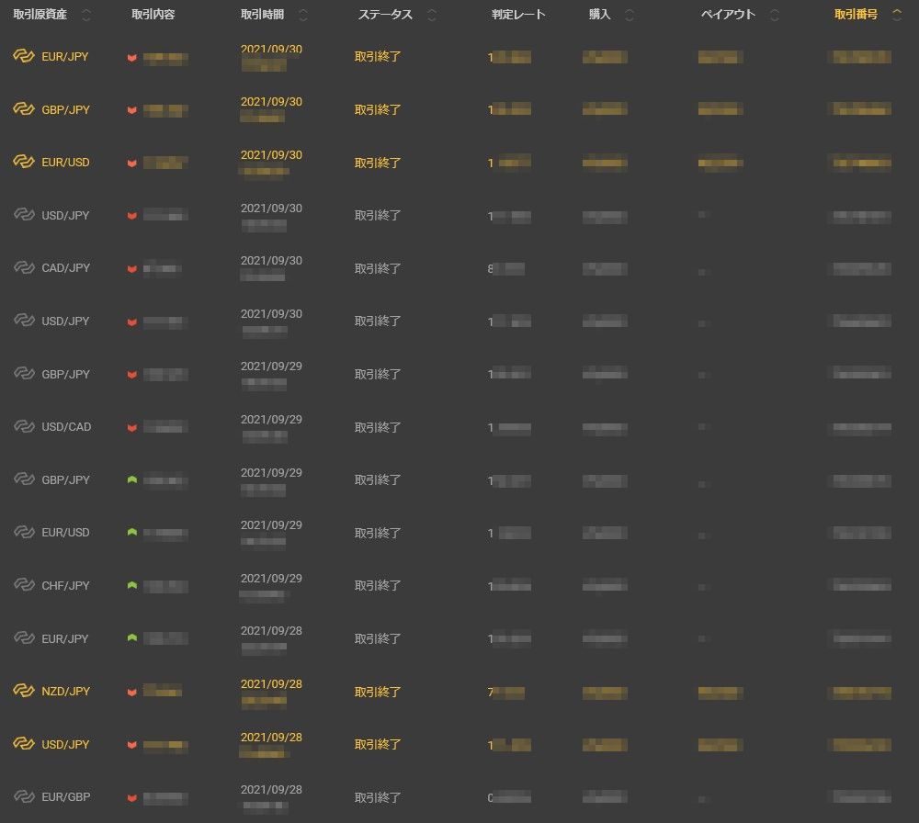Select the 判定レート column header
The width and height of the screenshot is (919, 823).
[x=518, y=15]
